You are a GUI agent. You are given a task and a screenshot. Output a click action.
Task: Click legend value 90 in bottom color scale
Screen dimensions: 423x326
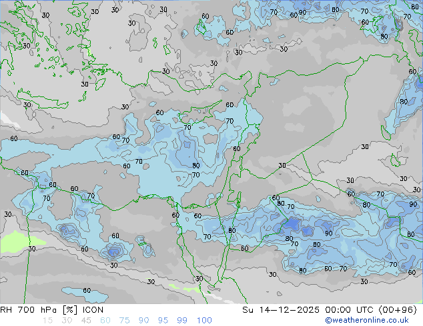coord(143,321)
